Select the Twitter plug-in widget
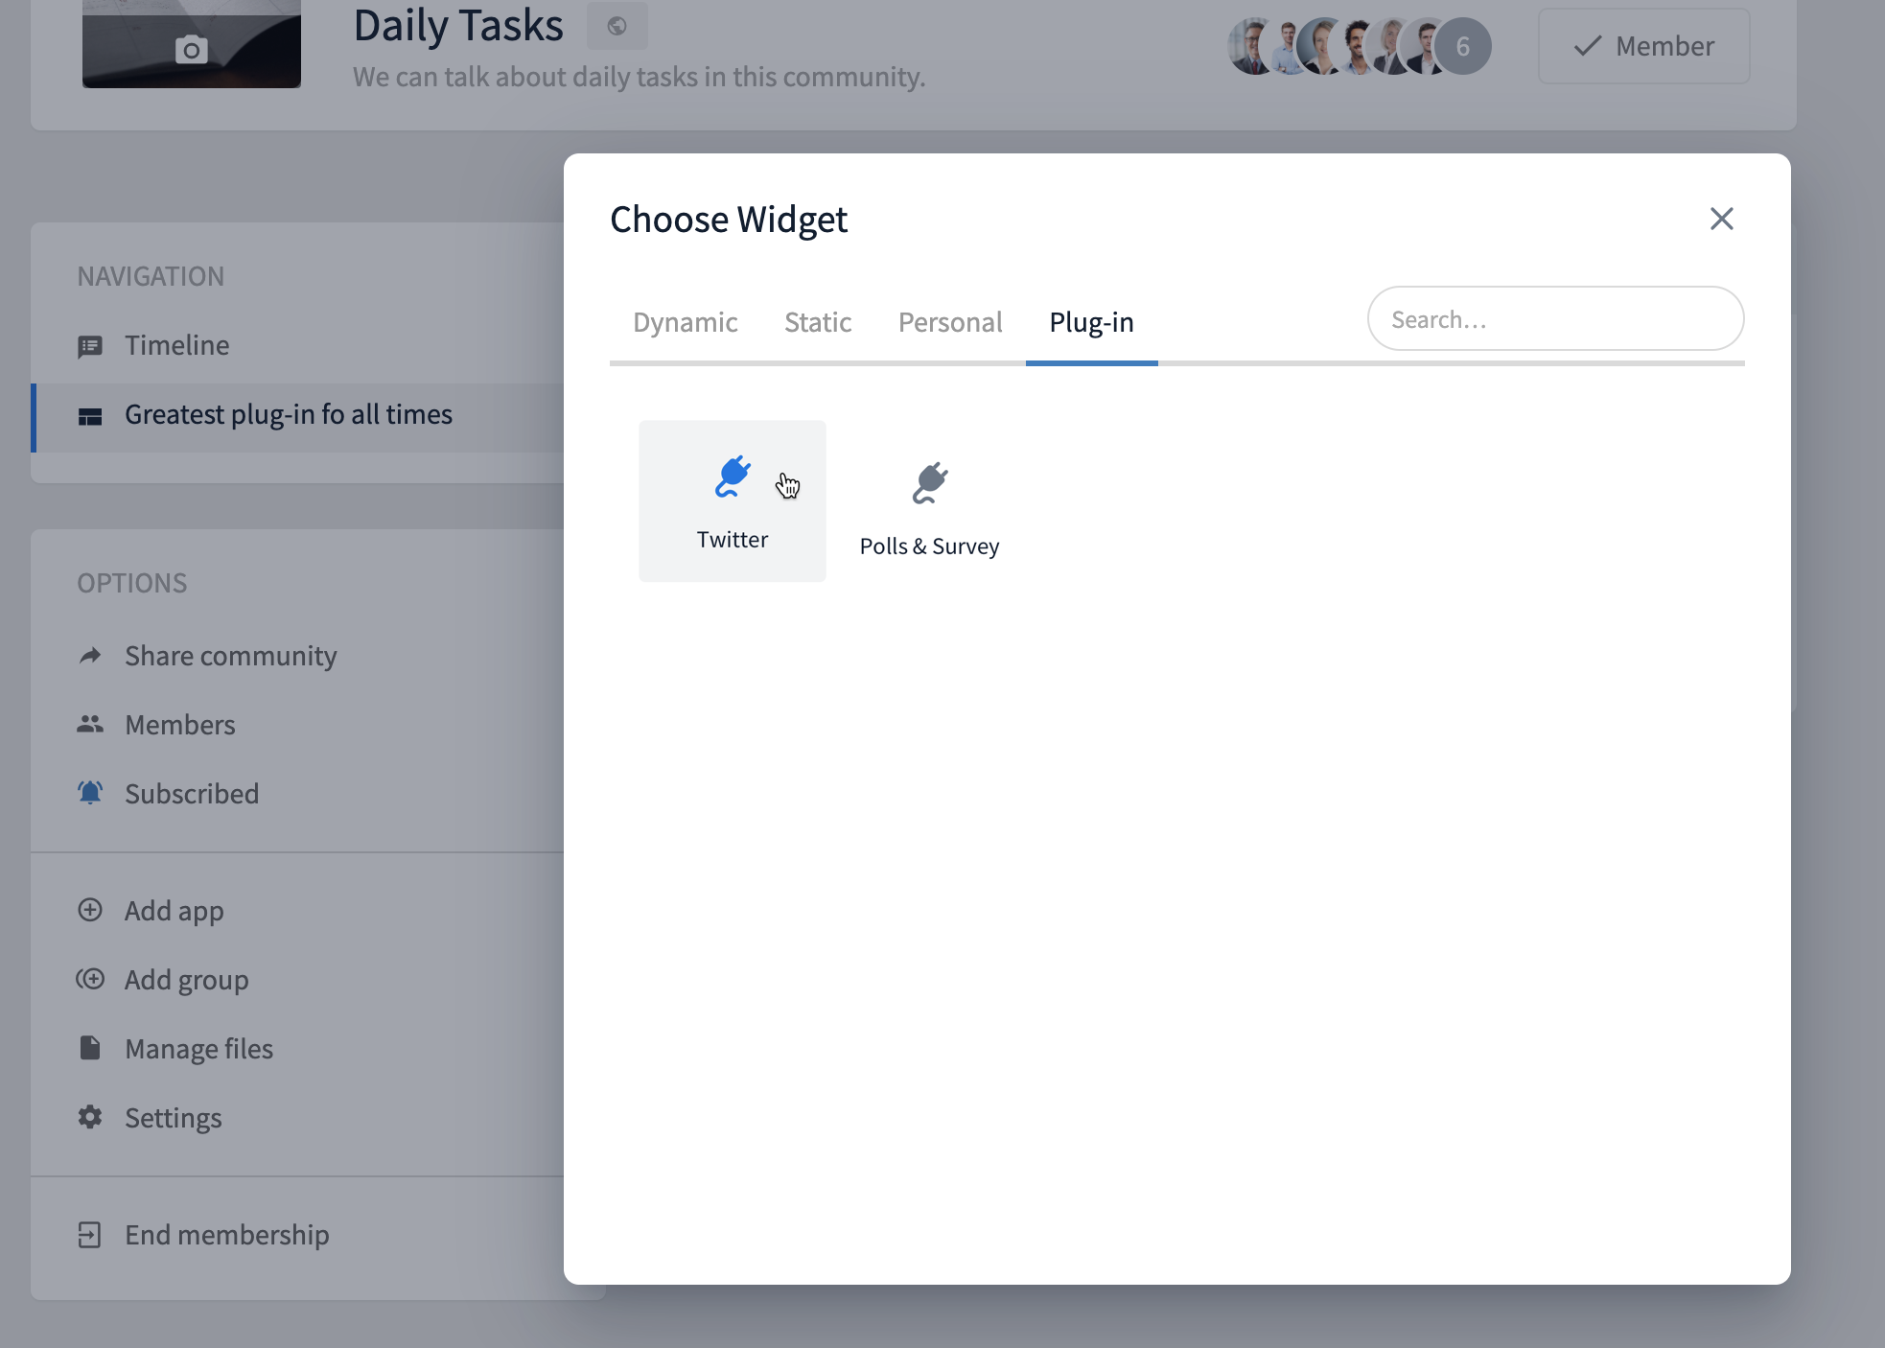The image size is (1885, 1348). tap(733, 500)
